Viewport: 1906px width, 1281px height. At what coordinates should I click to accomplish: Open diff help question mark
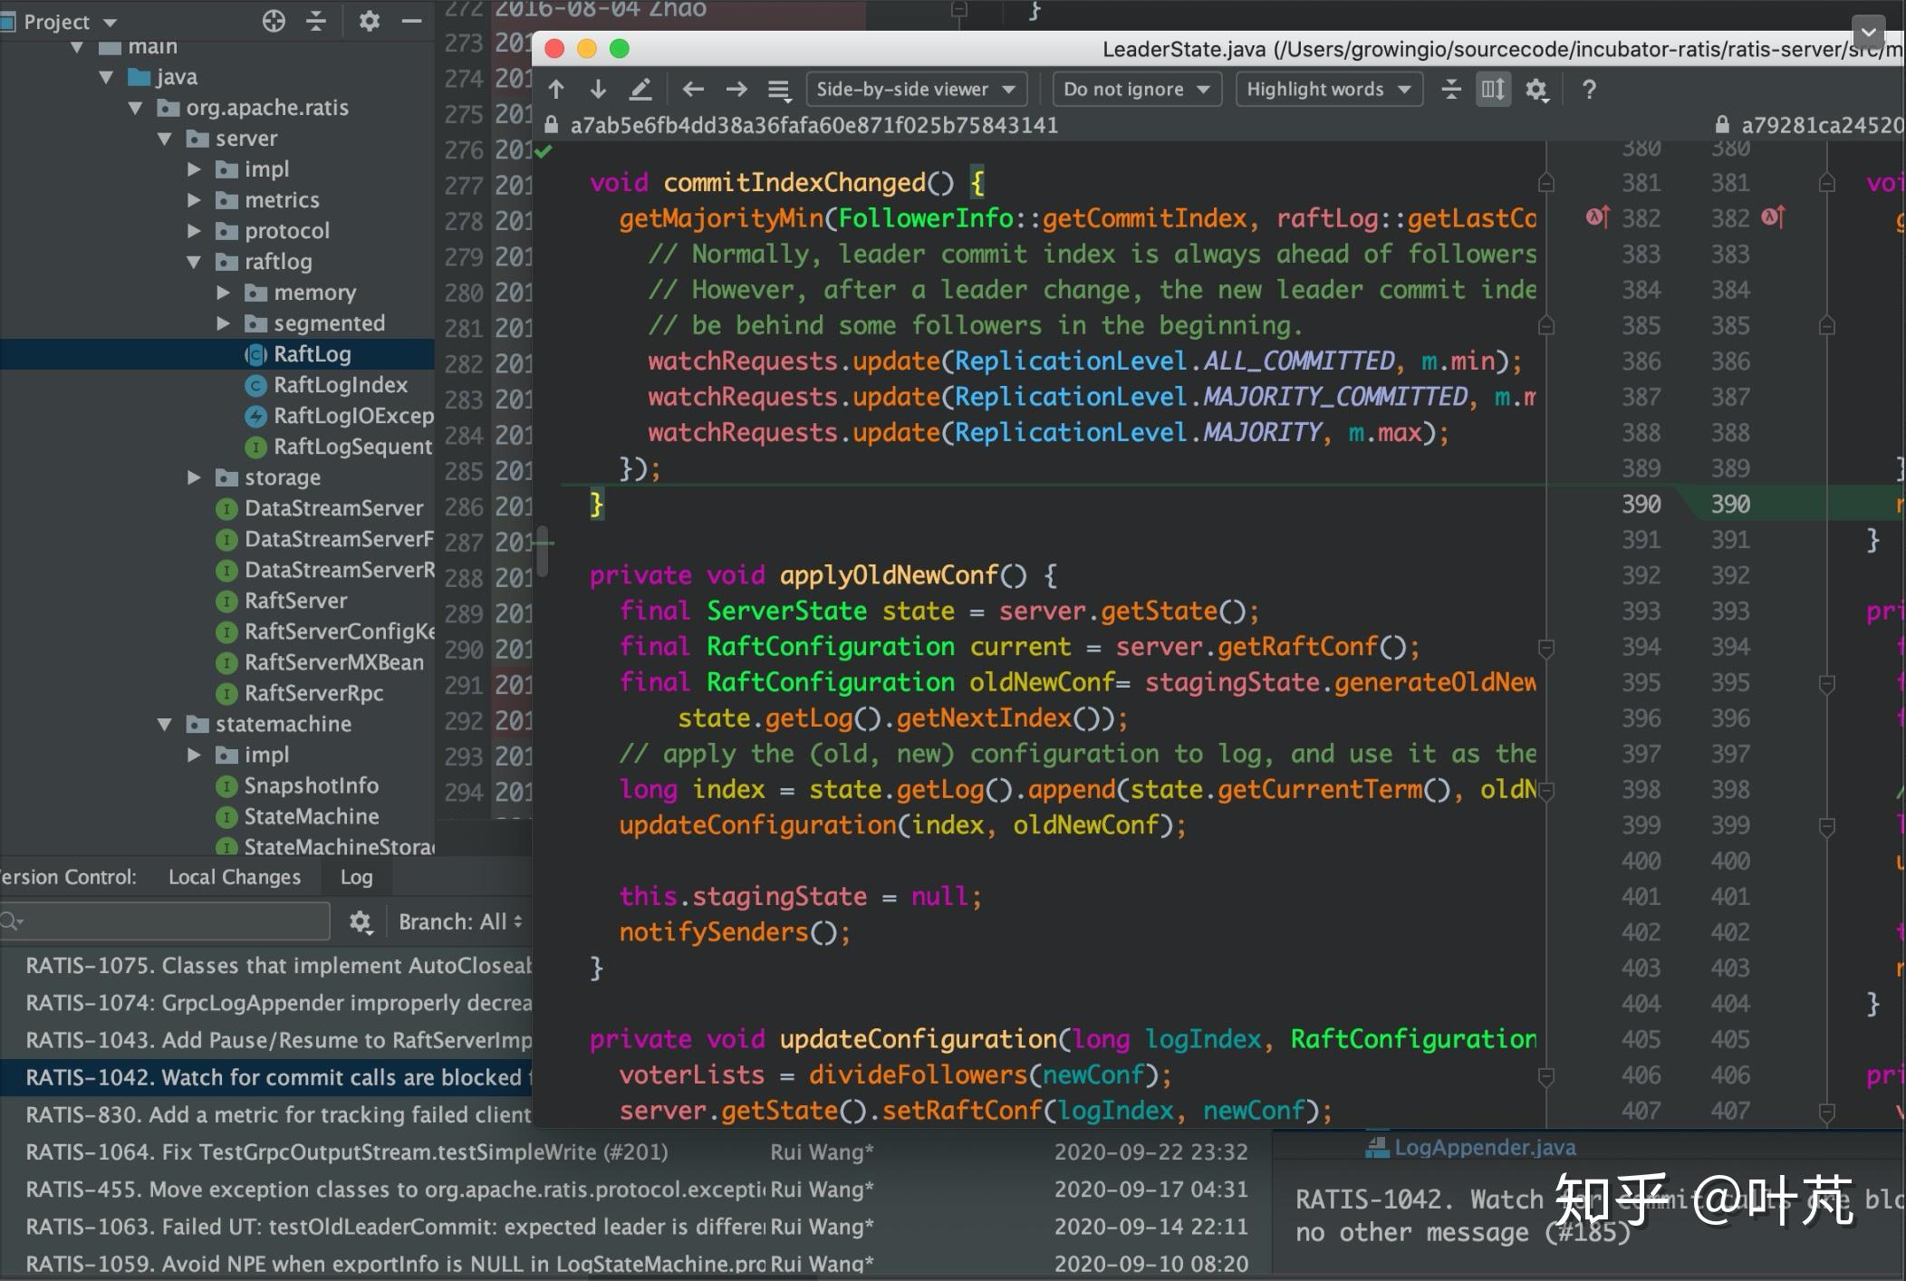tap(1589, 89)
